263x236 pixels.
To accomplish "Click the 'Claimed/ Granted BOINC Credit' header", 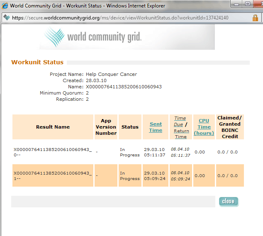I will pos(230,127).
